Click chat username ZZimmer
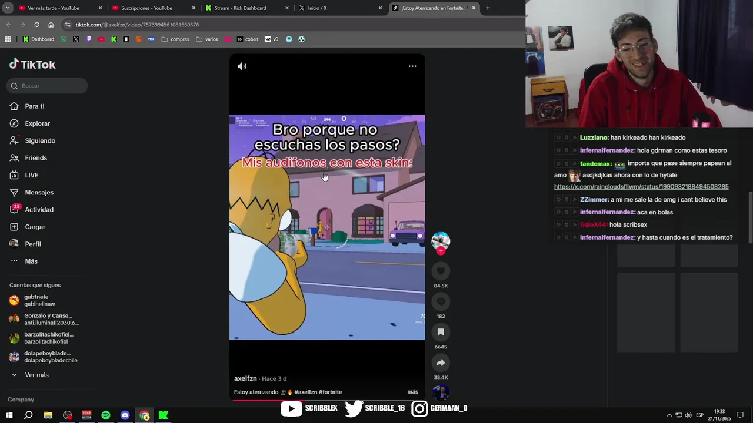Screen dimensions: 753x423 coord(594,200)
